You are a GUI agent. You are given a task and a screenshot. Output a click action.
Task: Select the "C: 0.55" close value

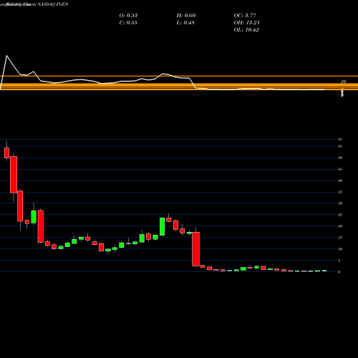point(128,22)
